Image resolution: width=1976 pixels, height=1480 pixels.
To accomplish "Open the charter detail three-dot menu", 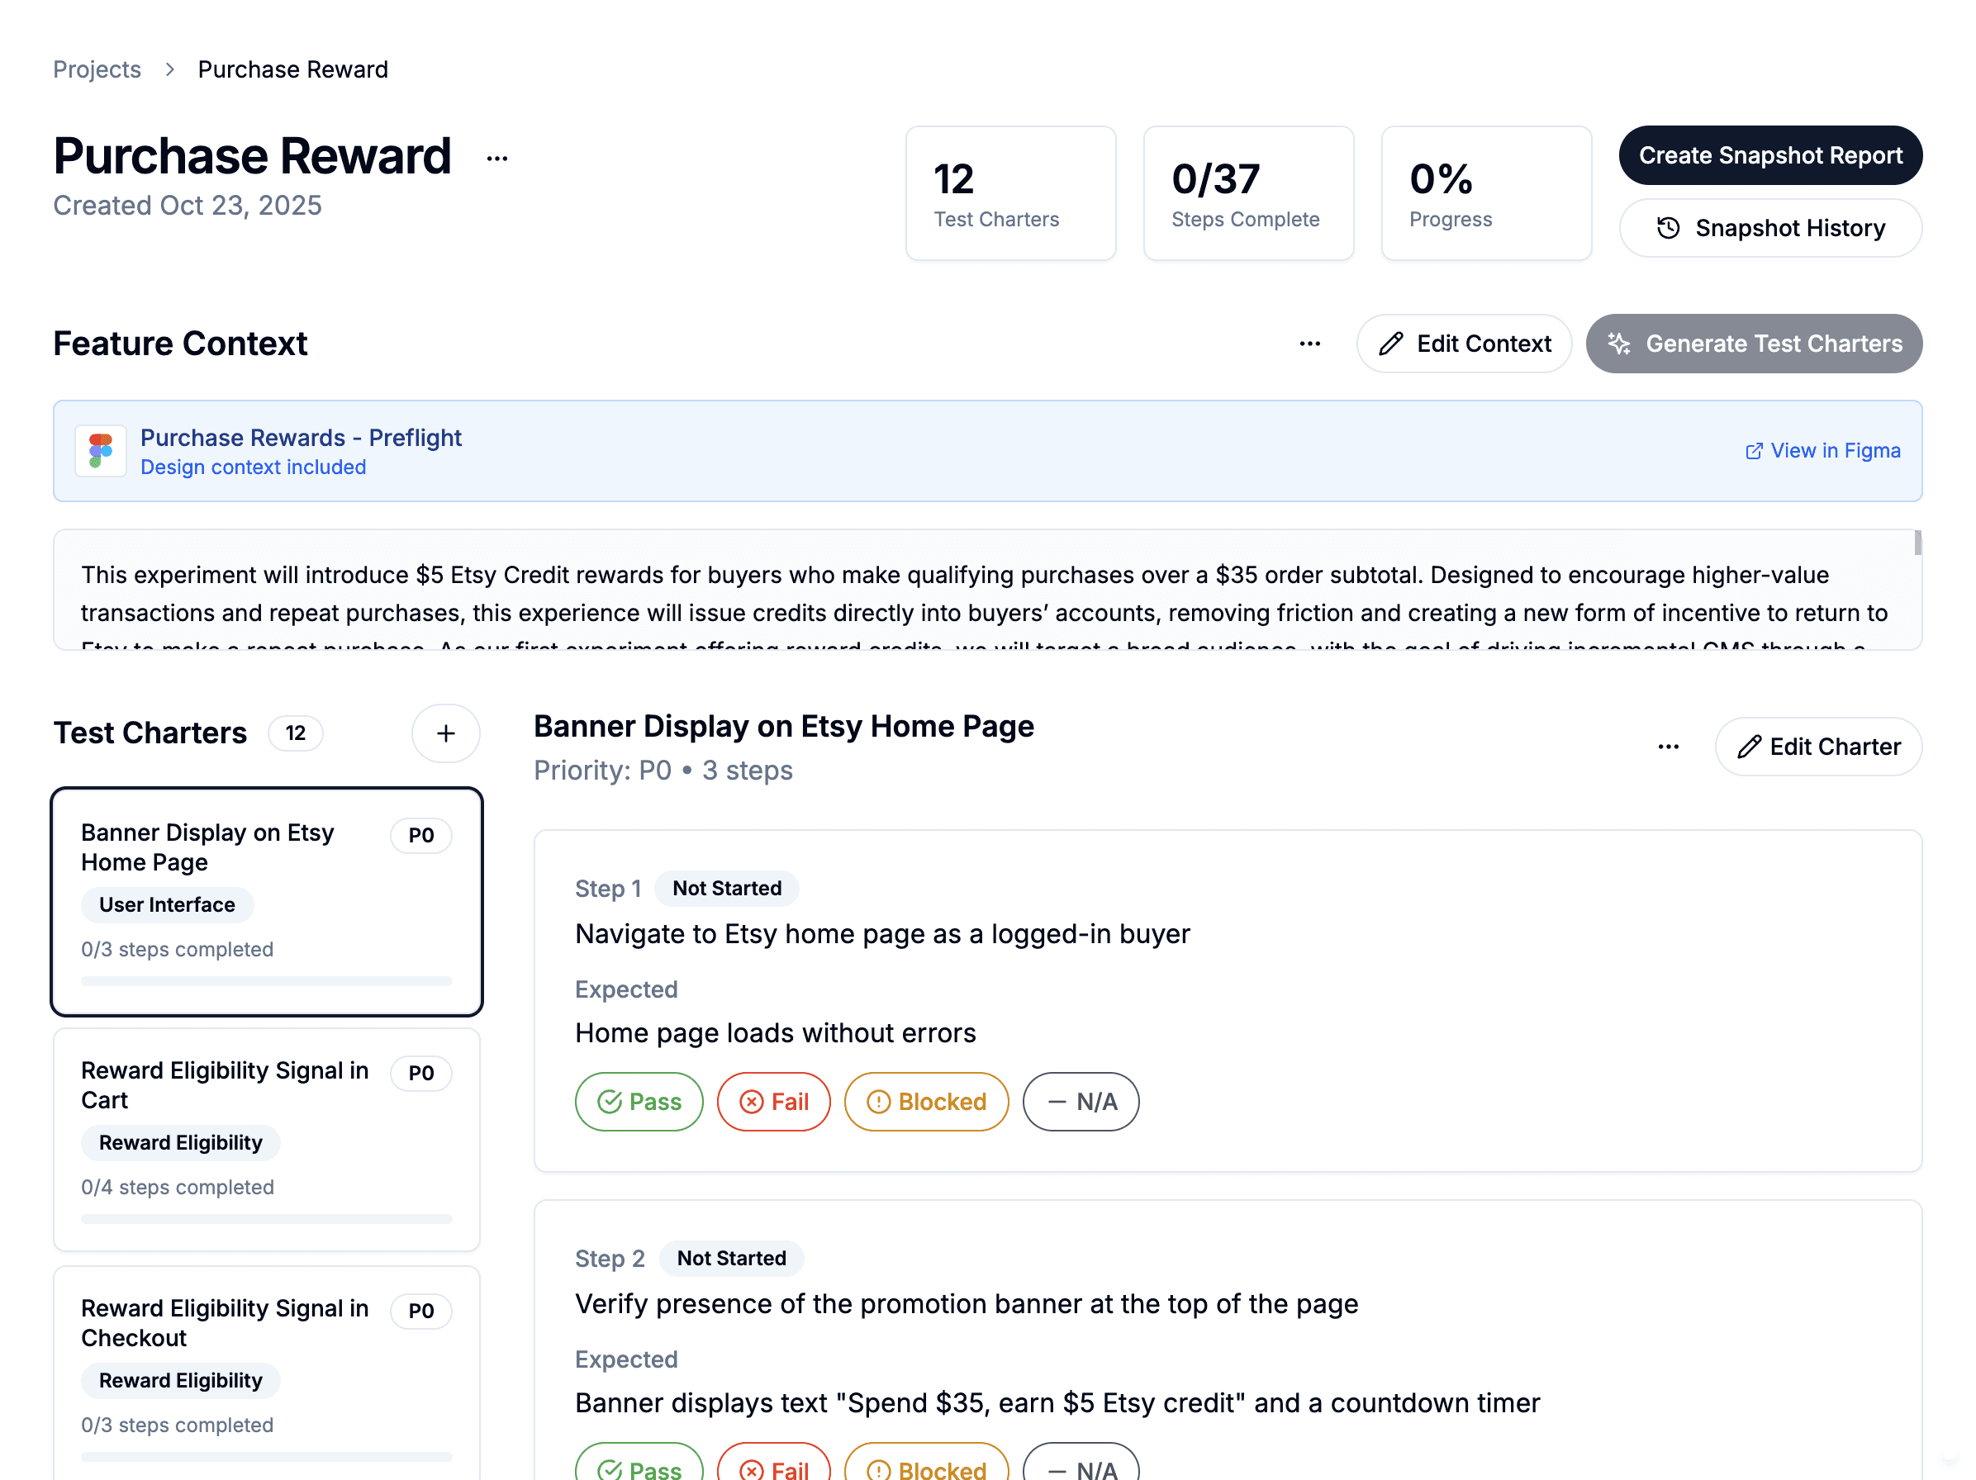I will (1668, 747).
